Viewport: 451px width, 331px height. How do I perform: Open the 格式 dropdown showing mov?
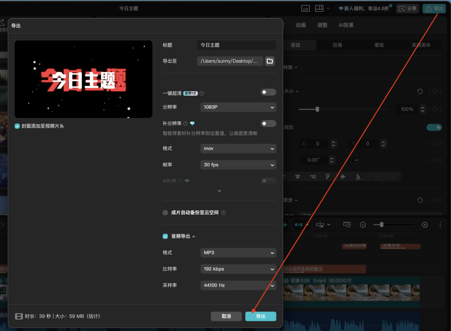[238, 148]
